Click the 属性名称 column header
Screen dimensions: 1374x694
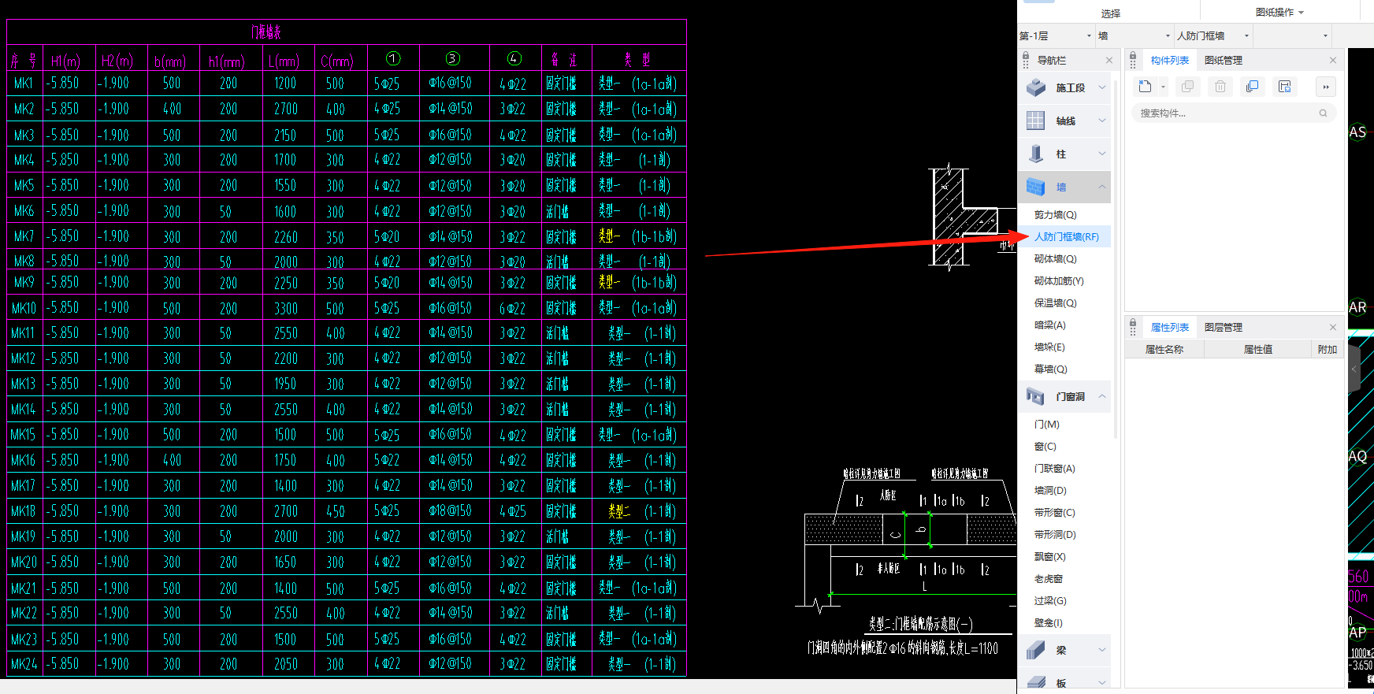coord(1164,350)
